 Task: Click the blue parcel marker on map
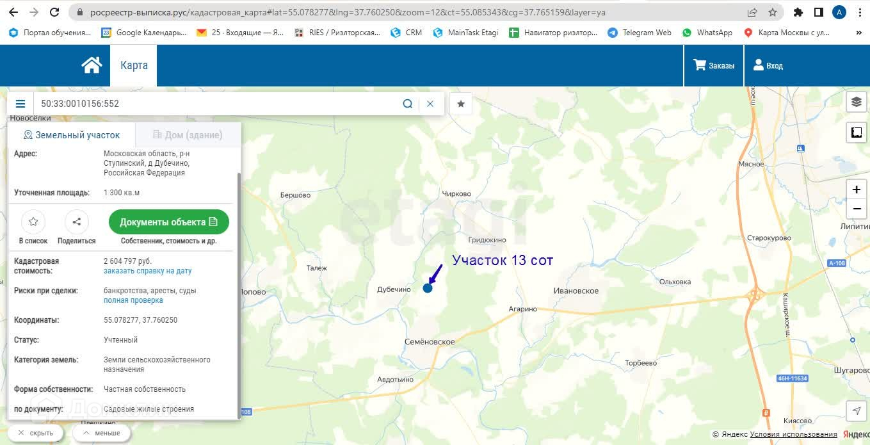point(428,288)
